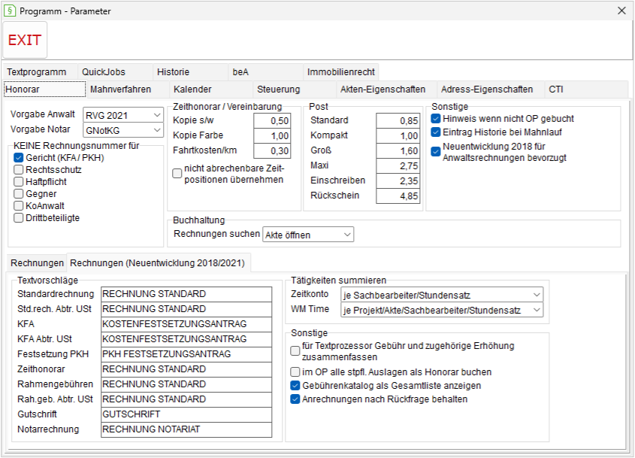
Task: Click the green paragraph-sign program icon
Action: 9,11
